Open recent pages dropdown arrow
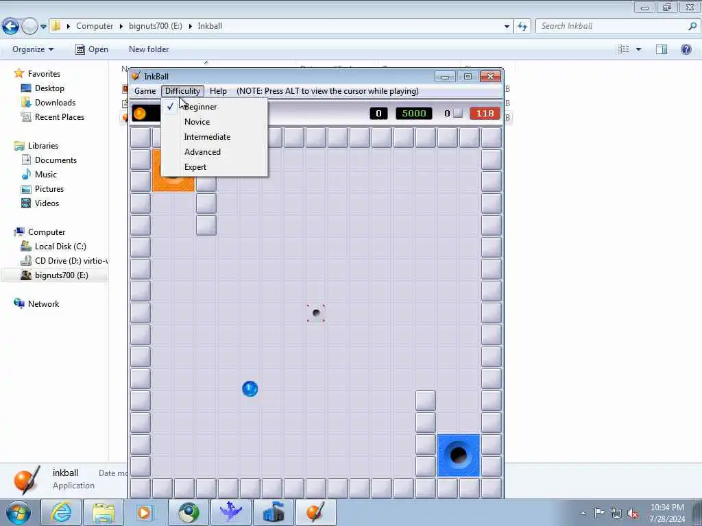Viewport: 702px width, 526px height. 43,27
